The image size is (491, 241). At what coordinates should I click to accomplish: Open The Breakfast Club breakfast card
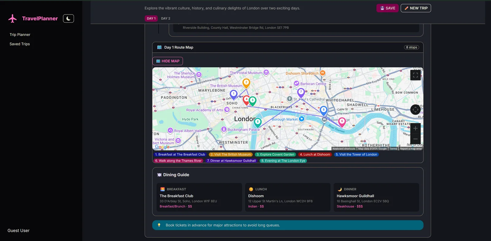pos(199,197)
